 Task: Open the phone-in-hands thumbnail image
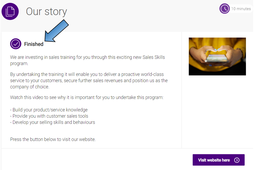coord(217,56)
